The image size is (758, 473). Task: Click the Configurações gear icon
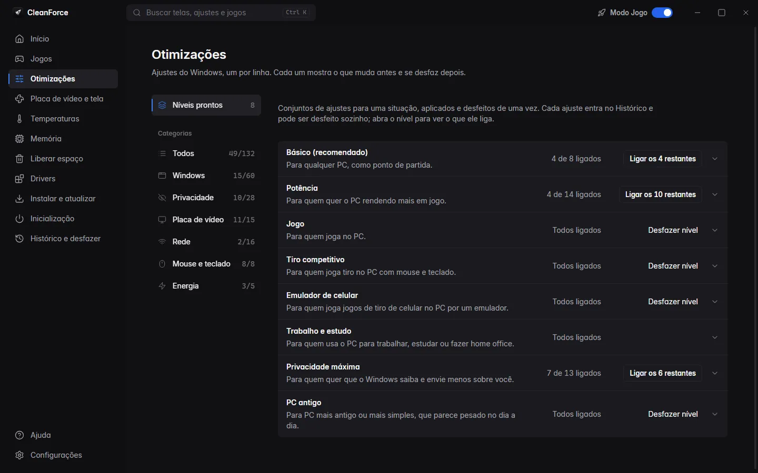(19, 455)
